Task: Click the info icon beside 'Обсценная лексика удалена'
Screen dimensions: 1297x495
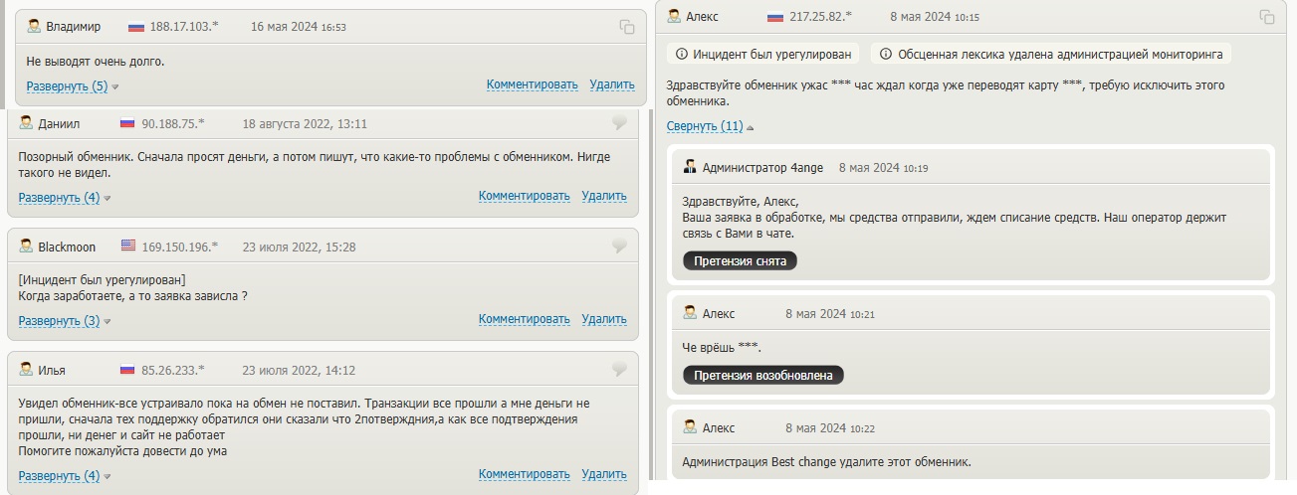Action: [886, 54]
